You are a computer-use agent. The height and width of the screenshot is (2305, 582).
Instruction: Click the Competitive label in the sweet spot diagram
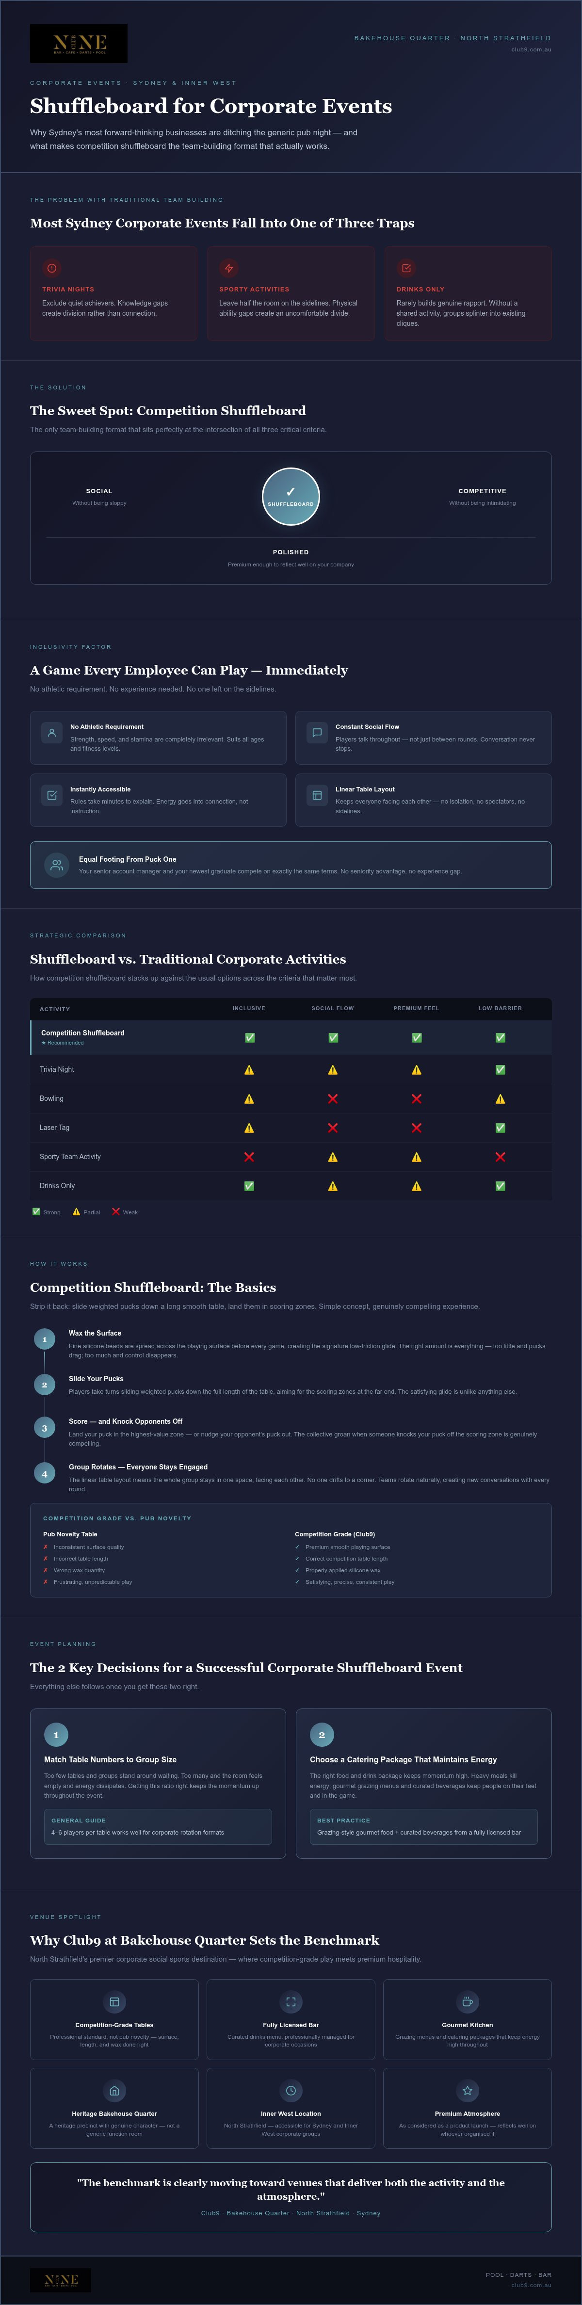tap(483, 490)
